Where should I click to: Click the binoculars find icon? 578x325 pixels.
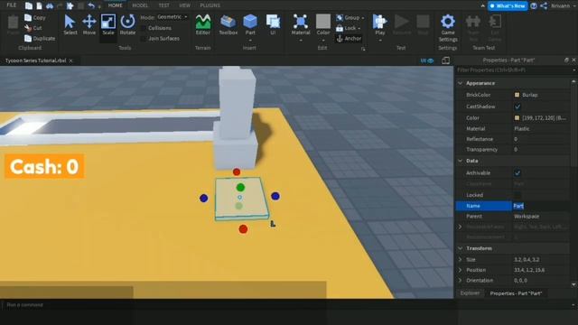50,5
